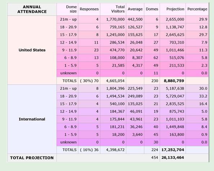Select the International row label
The image size is (214, 171).
click(32, 119)
